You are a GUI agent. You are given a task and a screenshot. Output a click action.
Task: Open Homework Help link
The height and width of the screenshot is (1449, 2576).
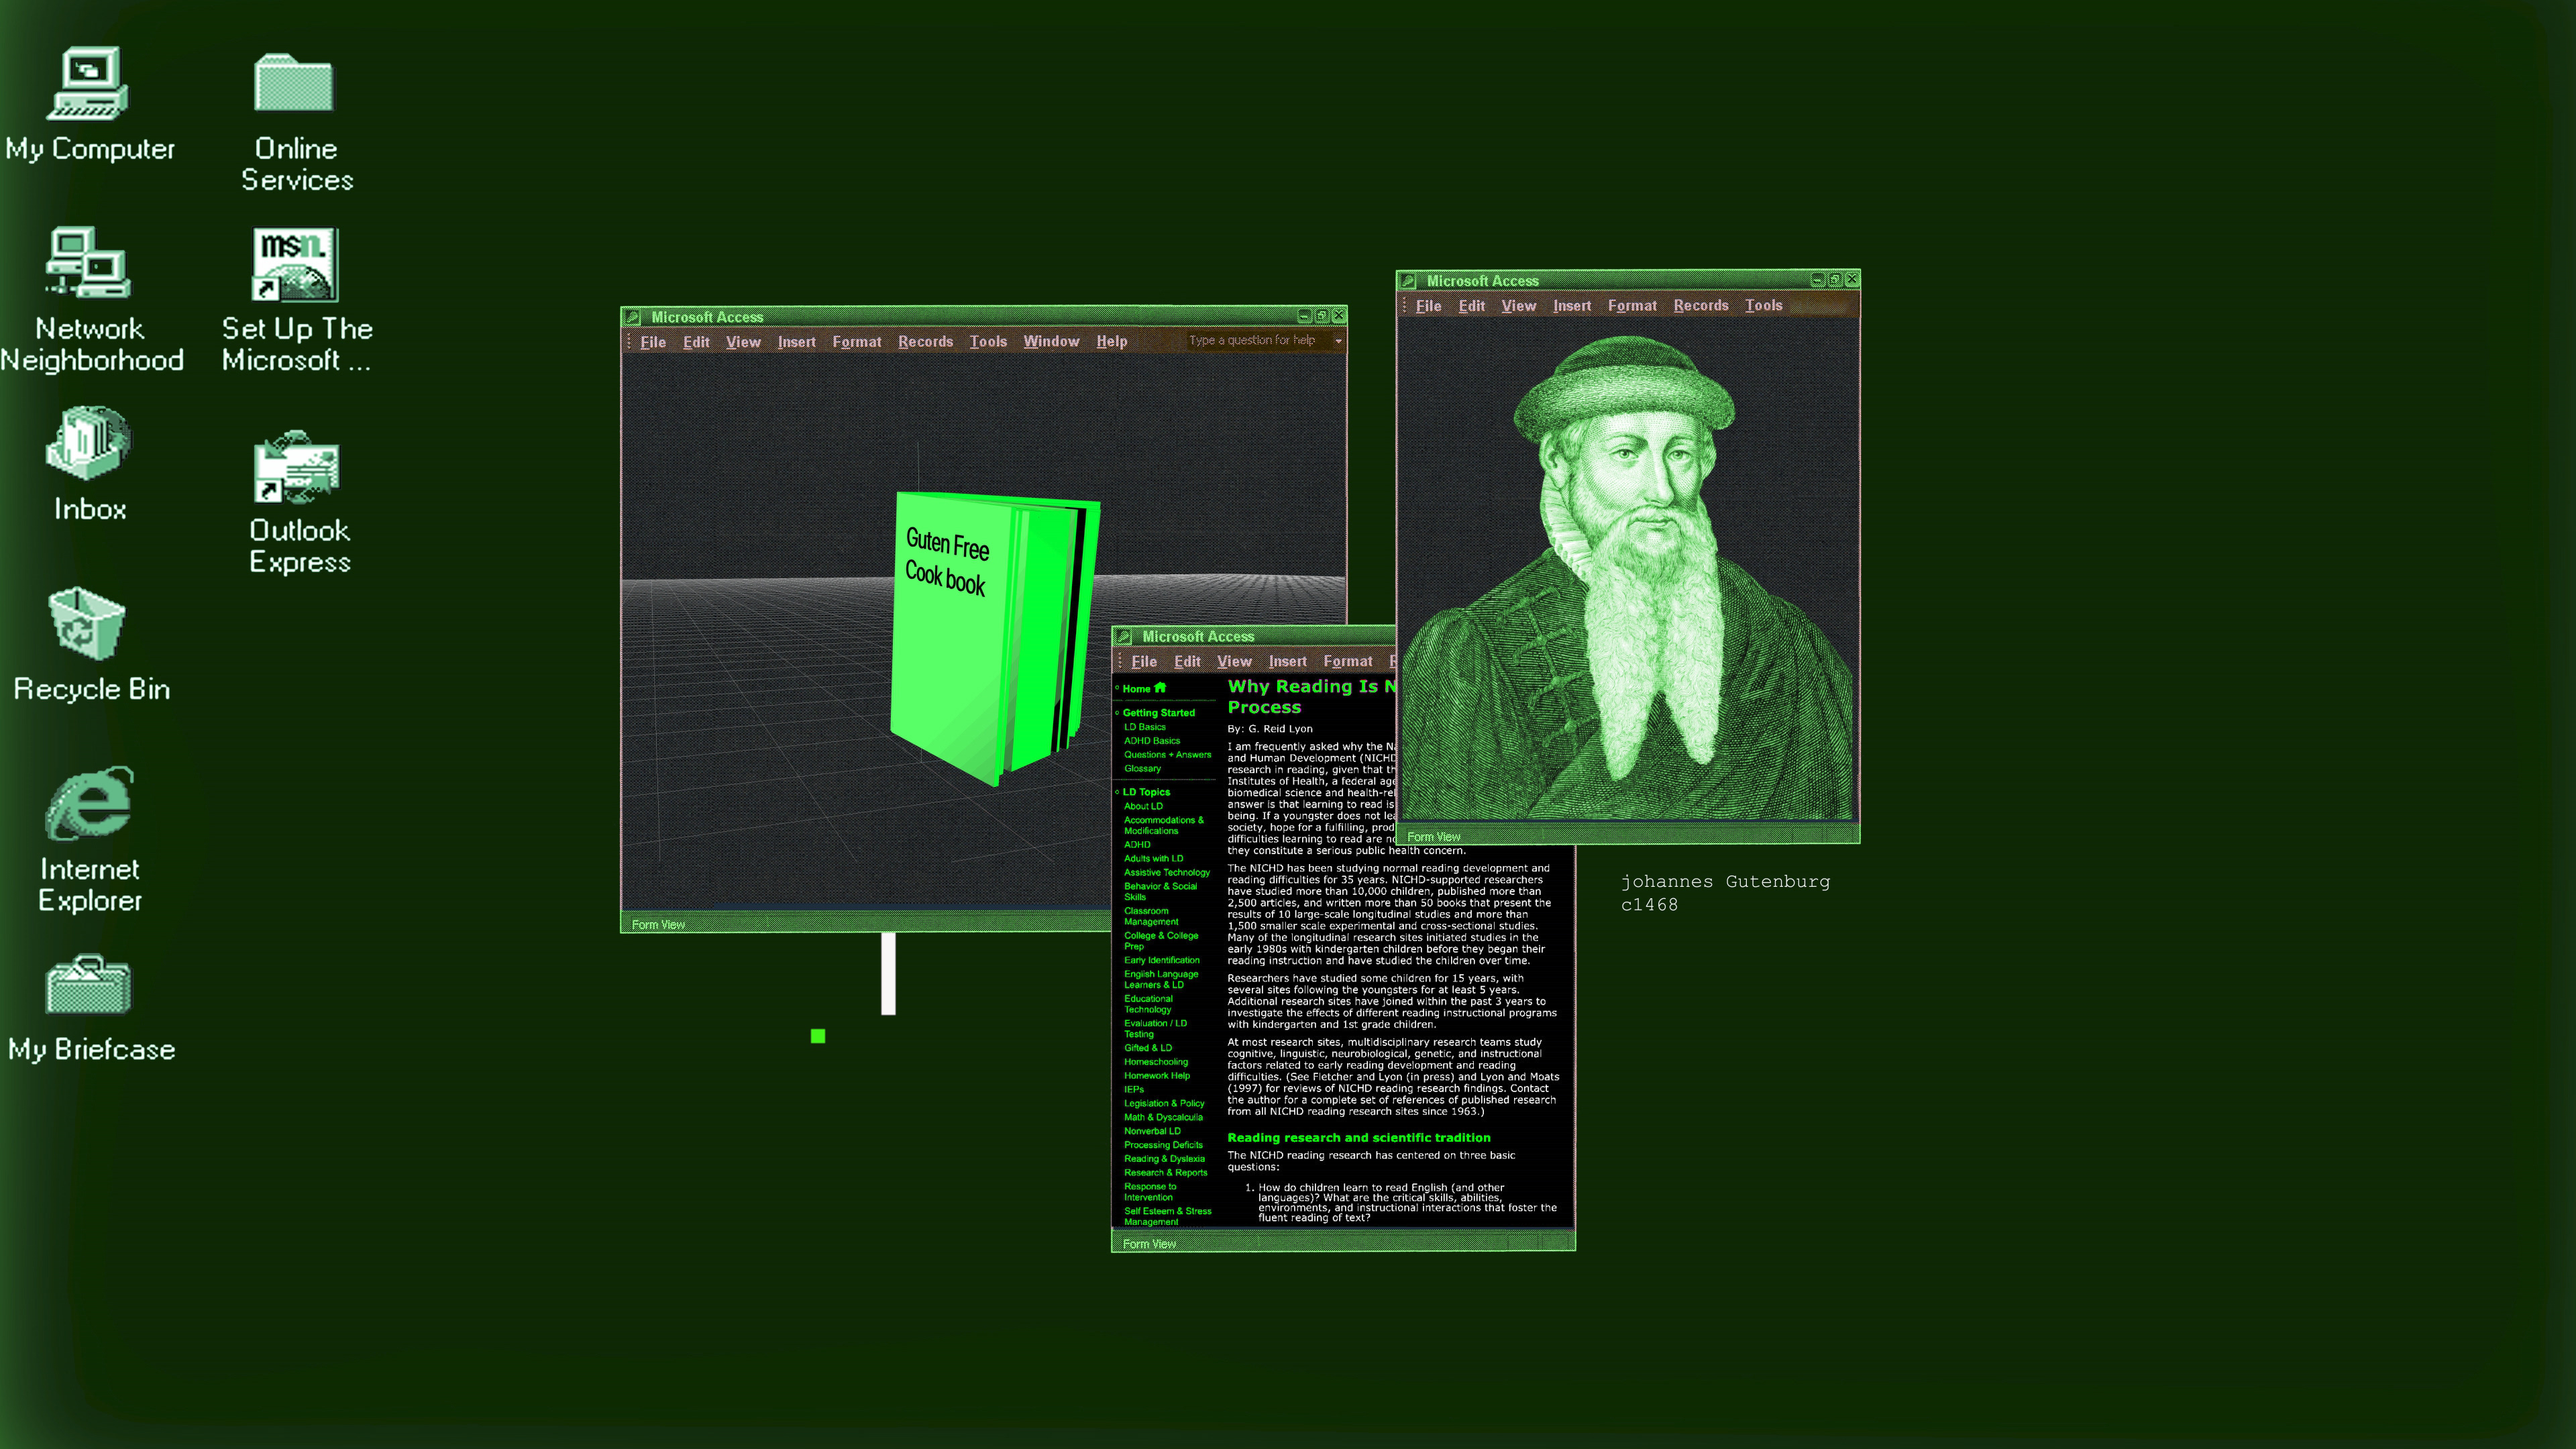(1156, 1076)
